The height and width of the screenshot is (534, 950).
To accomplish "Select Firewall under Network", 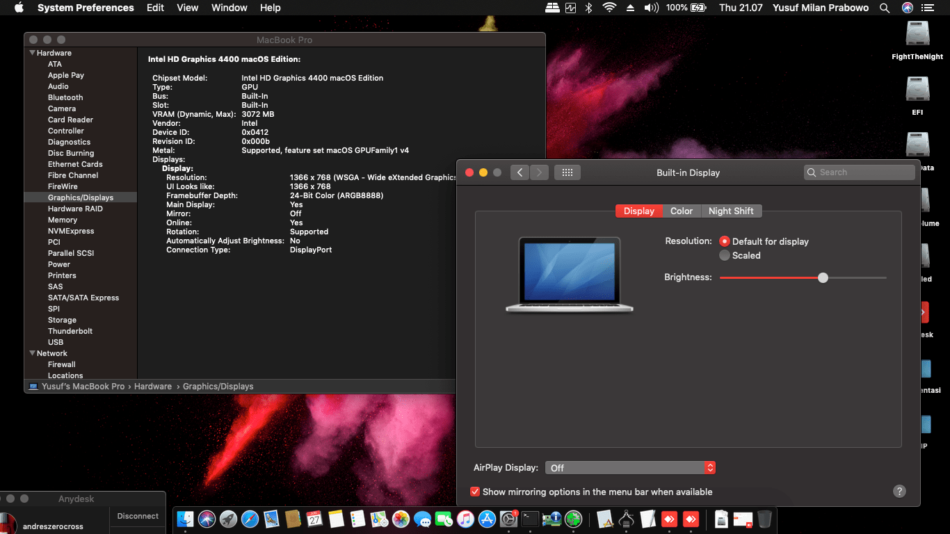I will point(62,364).
